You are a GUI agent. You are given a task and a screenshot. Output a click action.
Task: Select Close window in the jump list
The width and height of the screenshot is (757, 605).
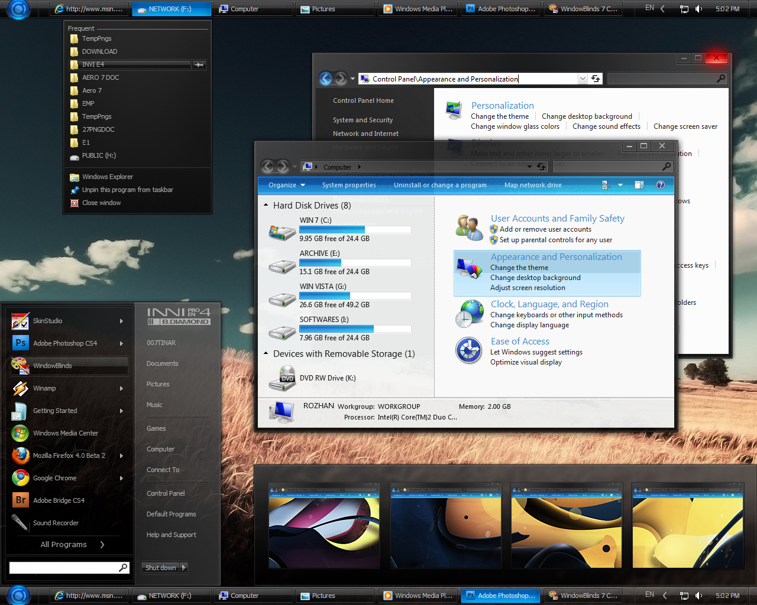pos(101,203)
